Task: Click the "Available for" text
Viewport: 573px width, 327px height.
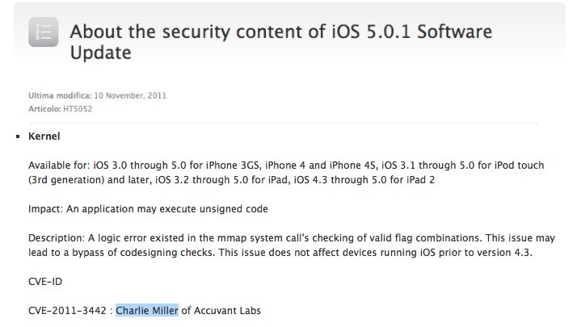Action: [x=57, y=165]
